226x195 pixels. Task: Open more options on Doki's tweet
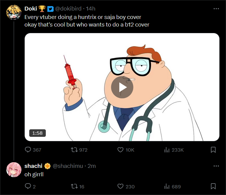pos(216,9)
